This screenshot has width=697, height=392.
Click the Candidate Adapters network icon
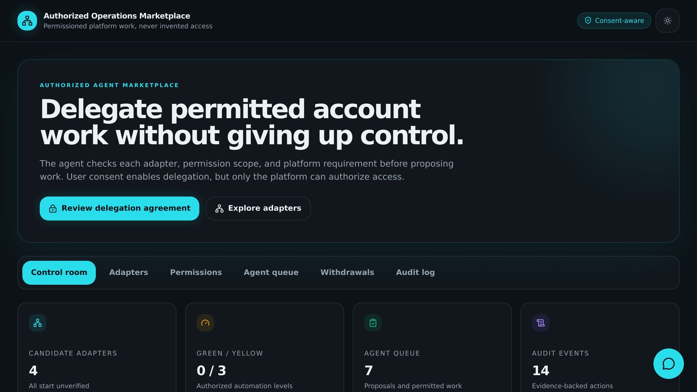pos(38,323)
